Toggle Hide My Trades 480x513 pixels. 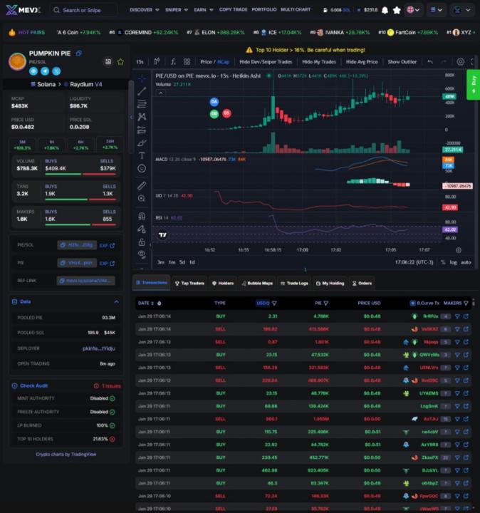click(319, 62)
